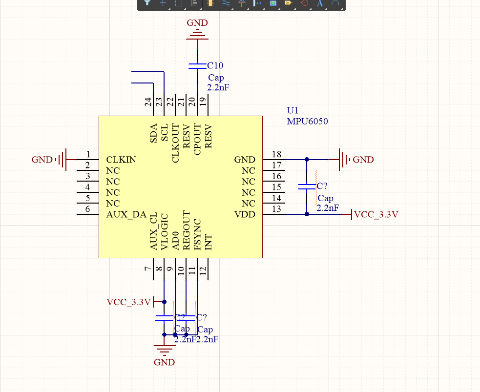480x392 pixels.
Task: Choose the dashed rectangle selection tool
Action: point(178,3)
